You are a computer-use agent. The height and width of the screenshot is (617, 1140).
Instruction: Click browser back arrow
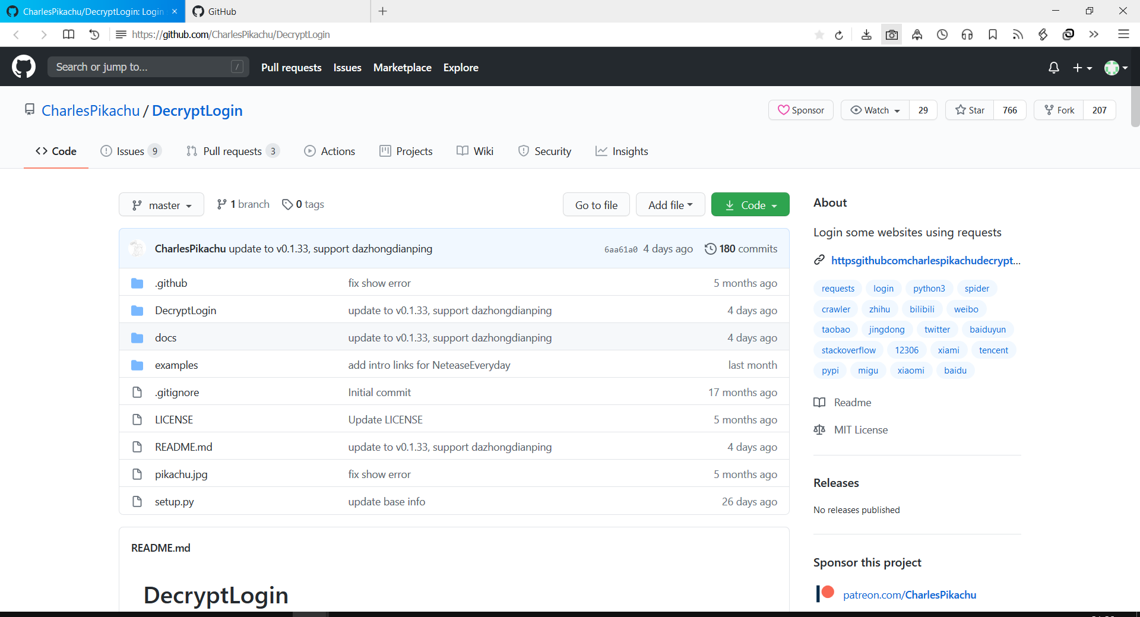17,34
